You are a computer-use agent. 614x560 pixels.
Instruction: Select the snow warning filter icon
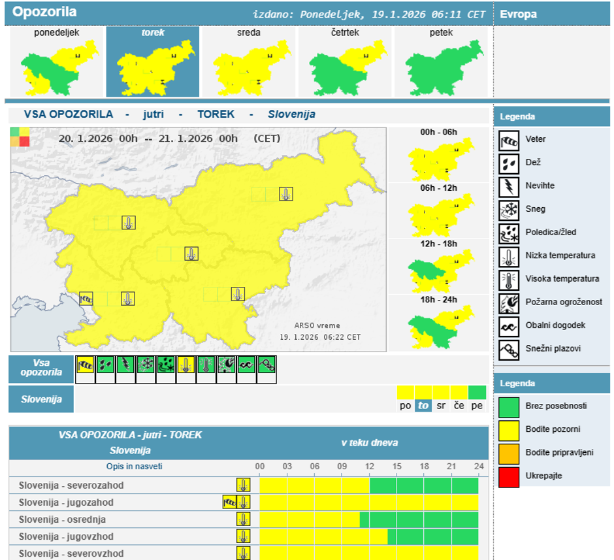point(146,365)
